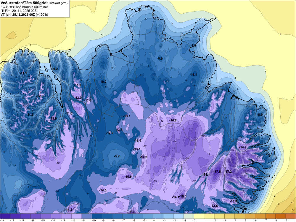296x222 pixels.
Task: Click the 7 label on the color scale
Action: point(266,221)
